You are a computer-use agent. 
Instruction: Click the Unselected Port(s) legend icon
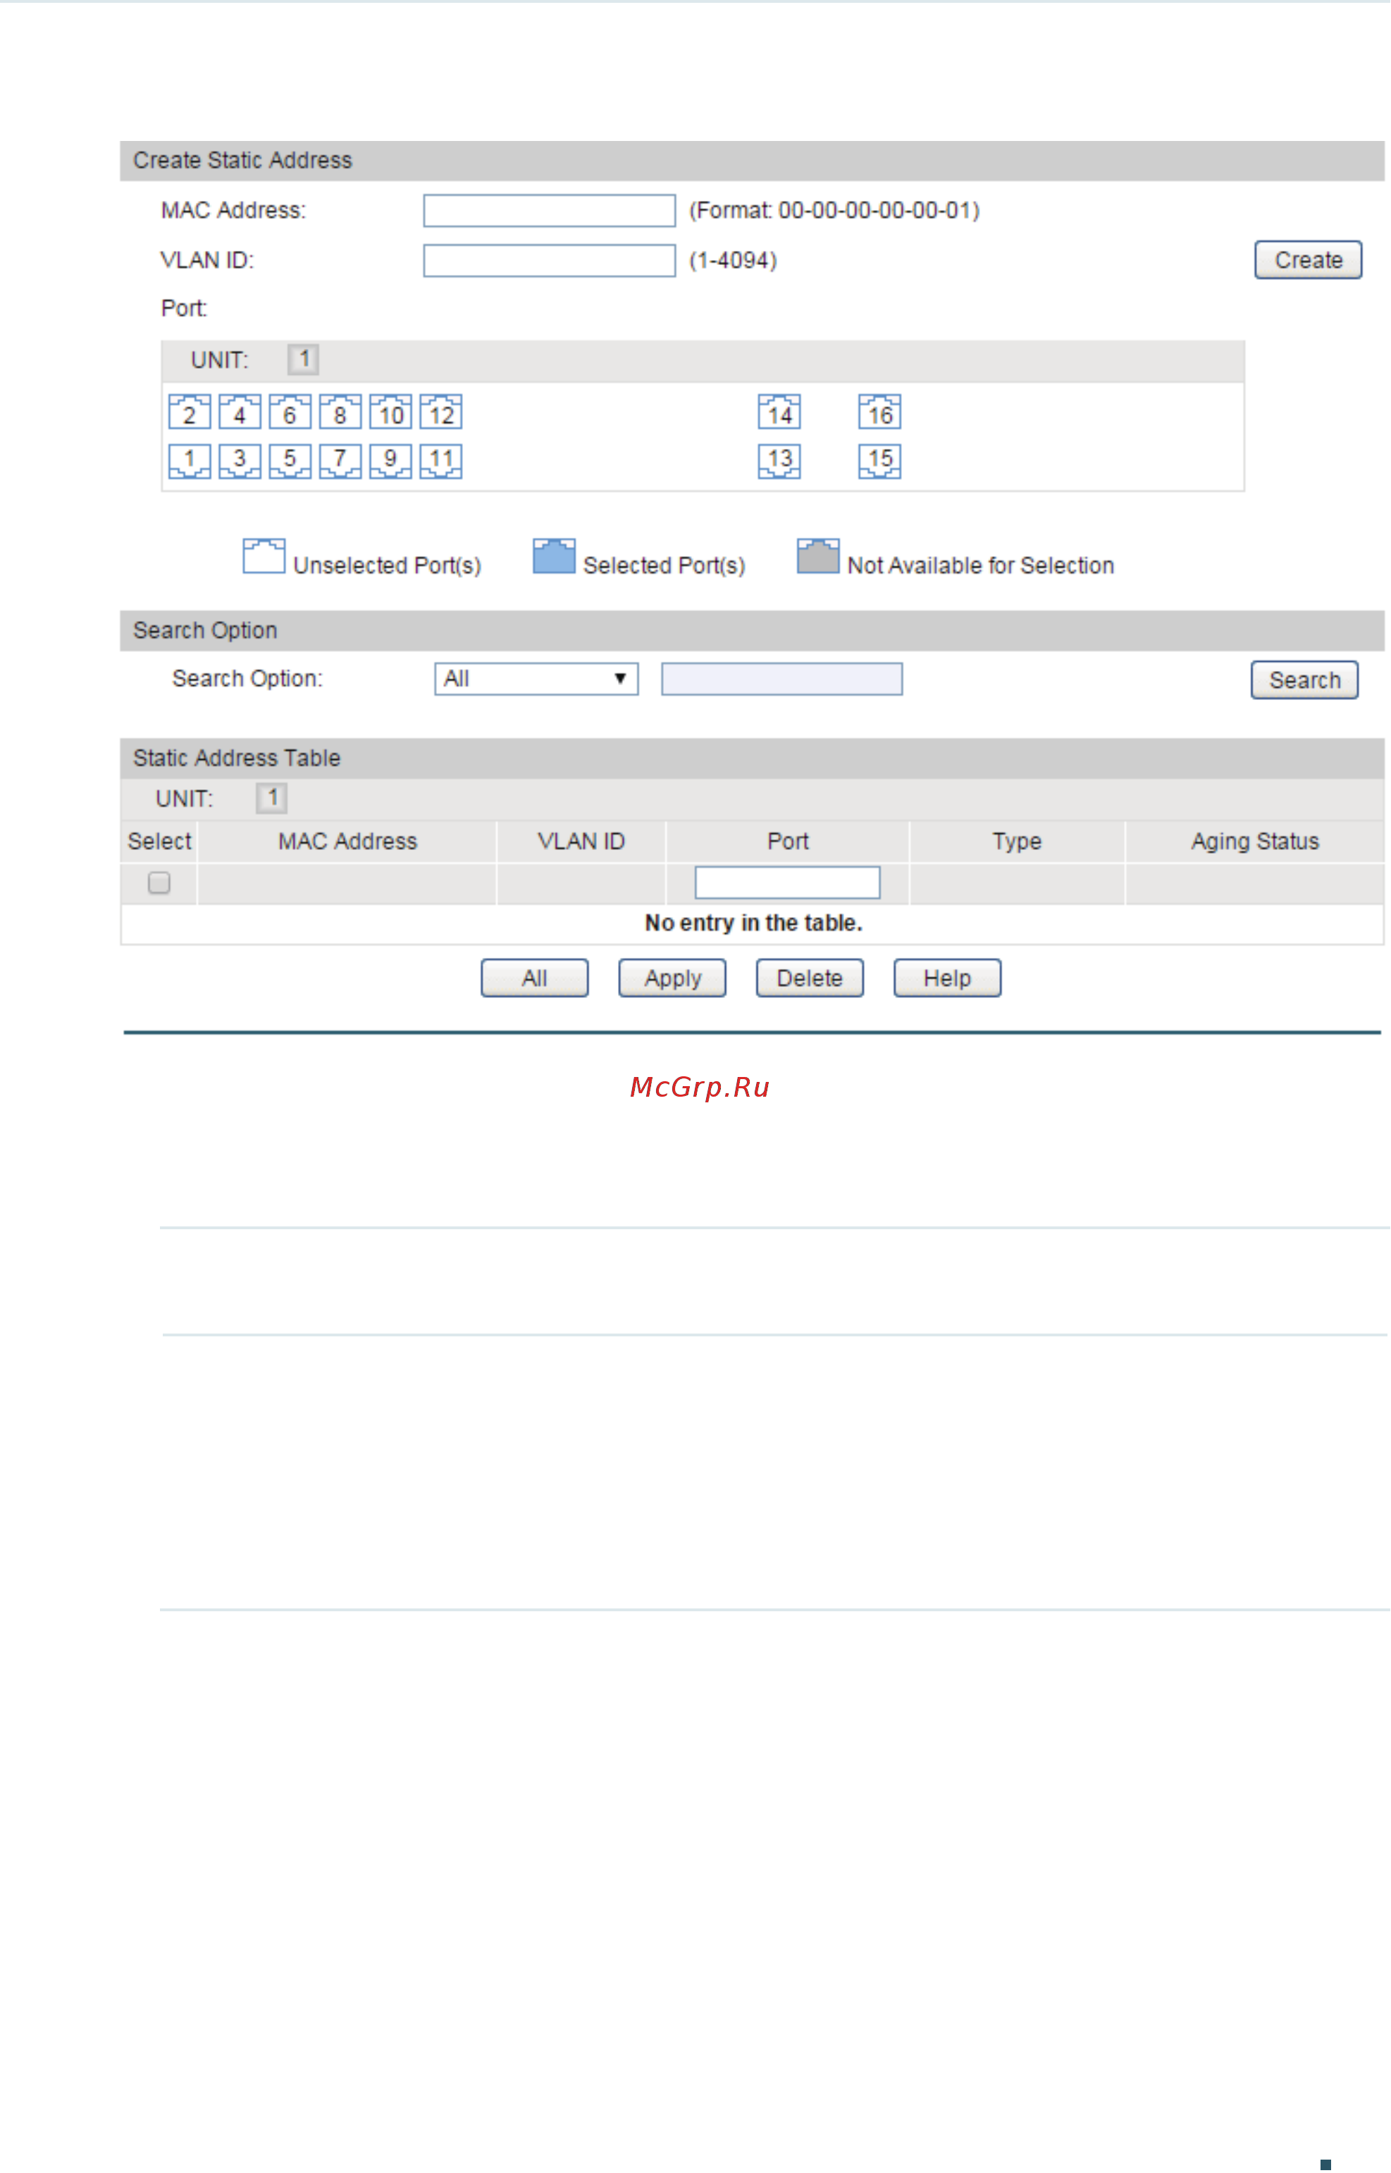[x=265, y=557]
